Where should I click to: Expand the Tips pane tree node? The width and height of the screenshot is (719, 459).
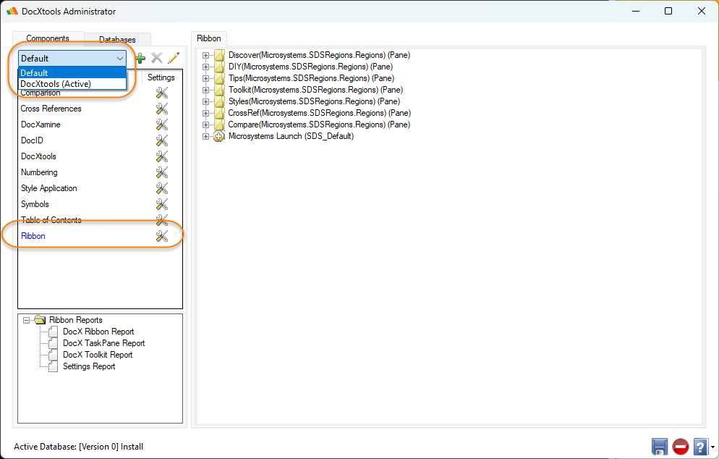[x=205, y=78]
